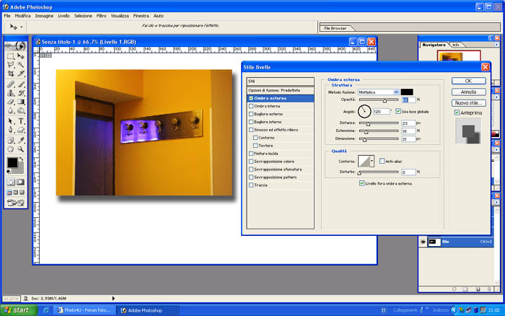Screen dimensions: 505x316
Task: Enable Smusso ed effetto rilievo
Action: pos(251,130)
